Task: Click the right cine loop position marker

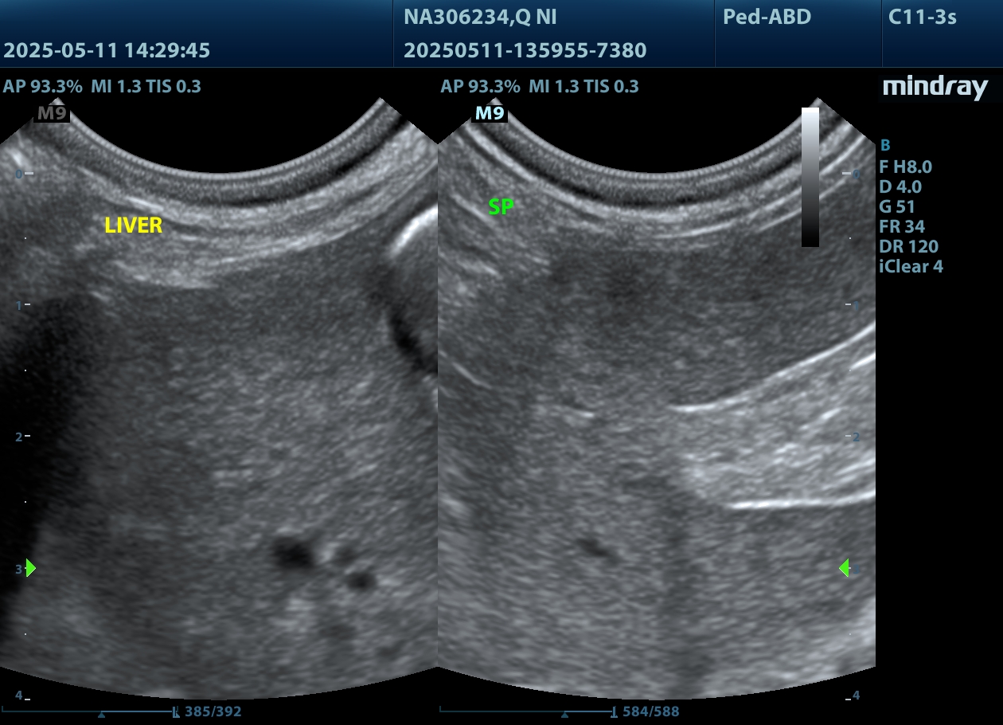Action: (565, 715)
